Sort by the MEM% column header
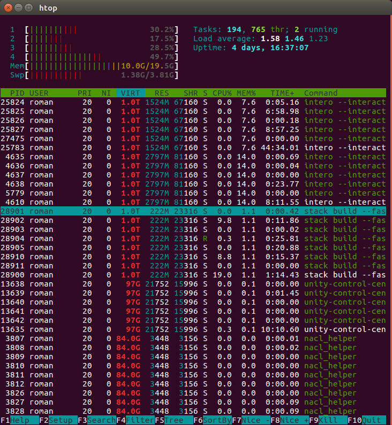Image resolution: width=392 pixels, height=425 pixels. [246, 93]
